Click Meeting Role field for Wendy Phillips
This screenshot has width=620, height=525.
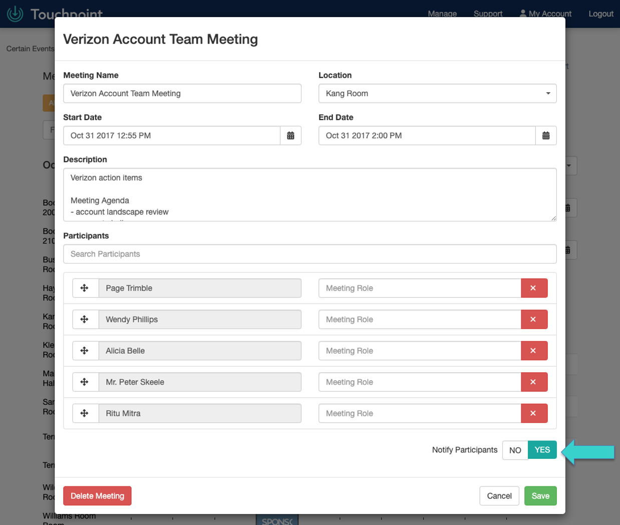tap(420, 320)
